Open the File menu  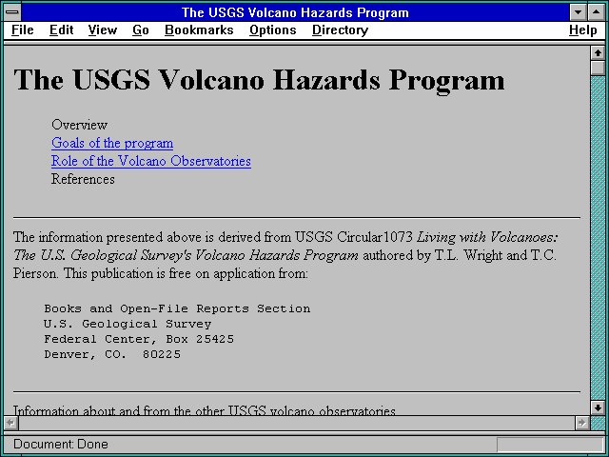tap(23, 30)
